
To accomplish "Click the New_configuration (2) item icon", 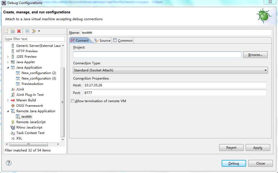I will pos(18,73).
